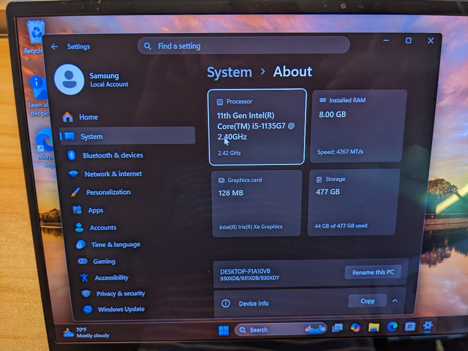Click the Time & language globe icon

tap(81, 244)
